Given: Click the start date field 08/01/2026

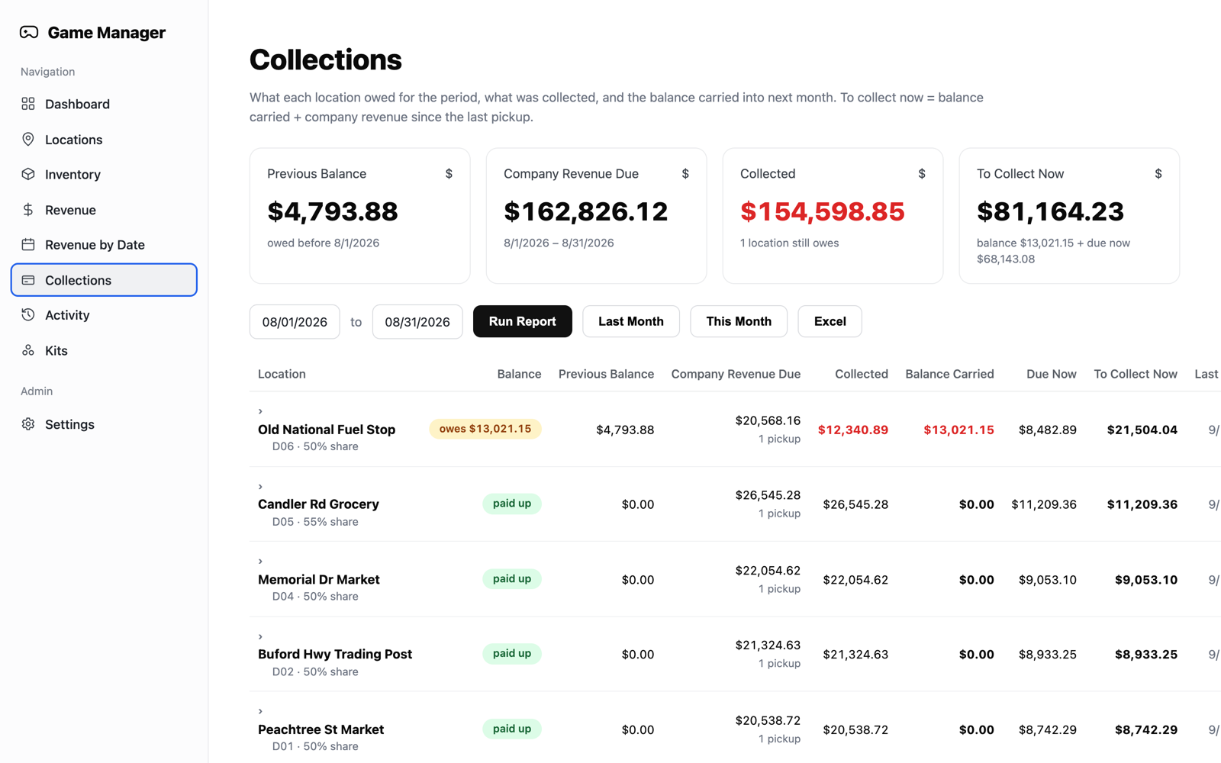Looking at the screenshot, I should [295, 322].
